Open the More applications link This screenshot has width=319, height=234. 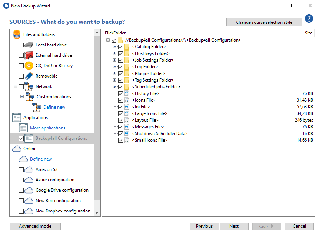click(x=47, y=128)
